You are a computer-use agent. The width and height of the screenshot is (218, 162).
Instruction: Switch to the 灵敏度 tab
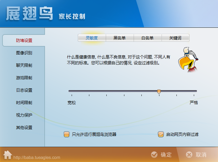click(92, 38)
